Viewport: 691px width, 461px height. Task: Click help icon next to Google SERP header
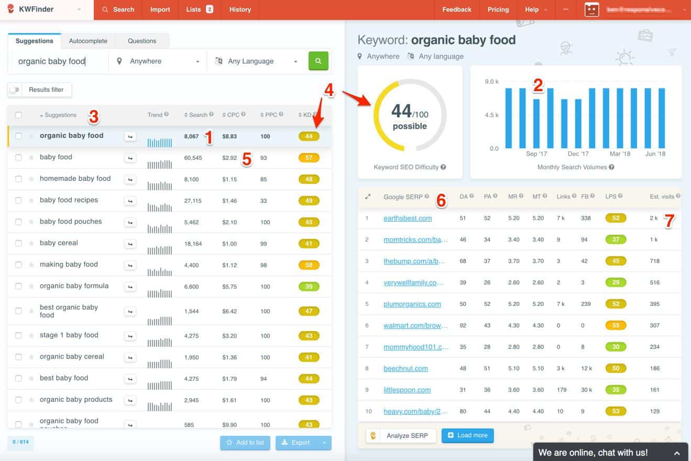click(x=426, y=196)
